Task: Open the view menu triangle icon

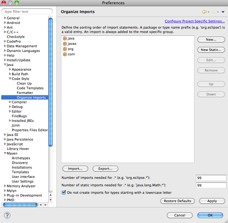Action: coord(223,12)
